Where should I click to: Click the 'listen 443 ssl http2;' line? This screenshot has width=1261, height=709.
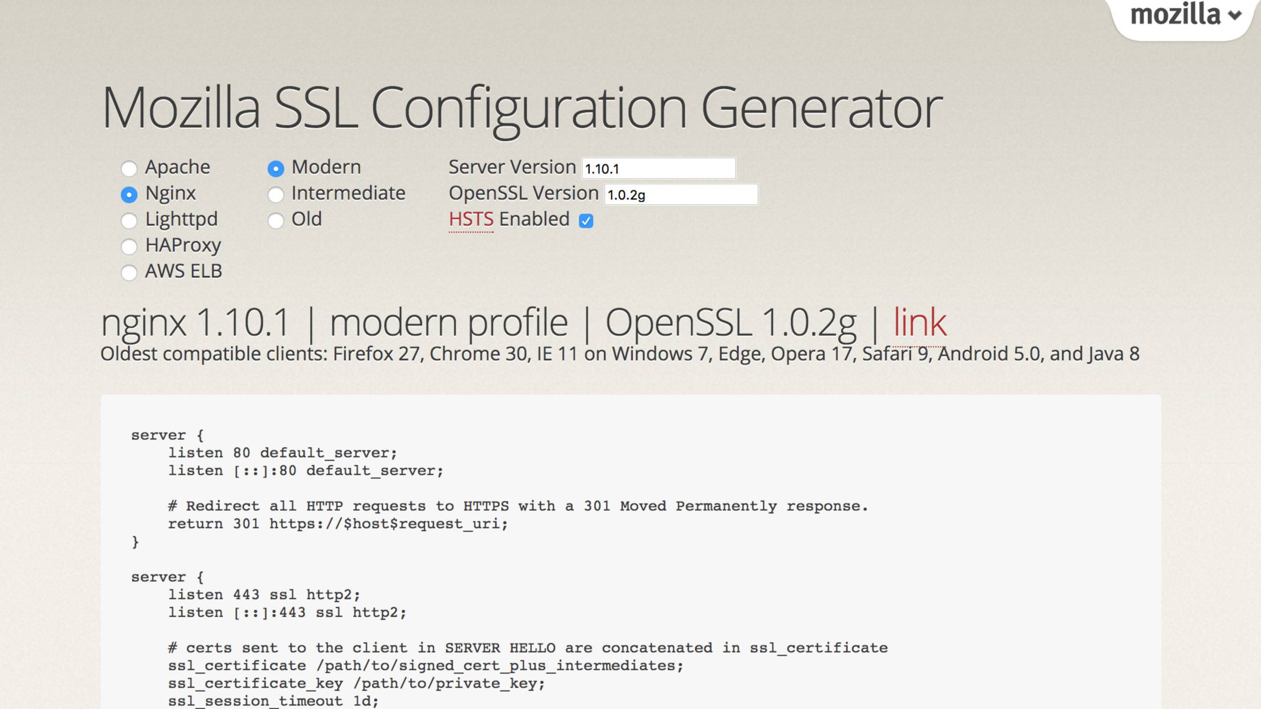pos(264,595)
